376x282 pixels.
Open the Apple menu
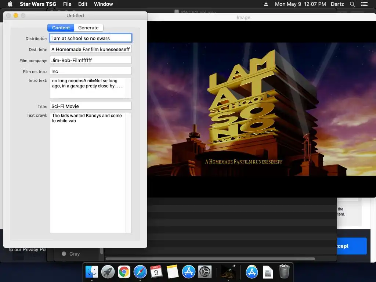(10, 4)
